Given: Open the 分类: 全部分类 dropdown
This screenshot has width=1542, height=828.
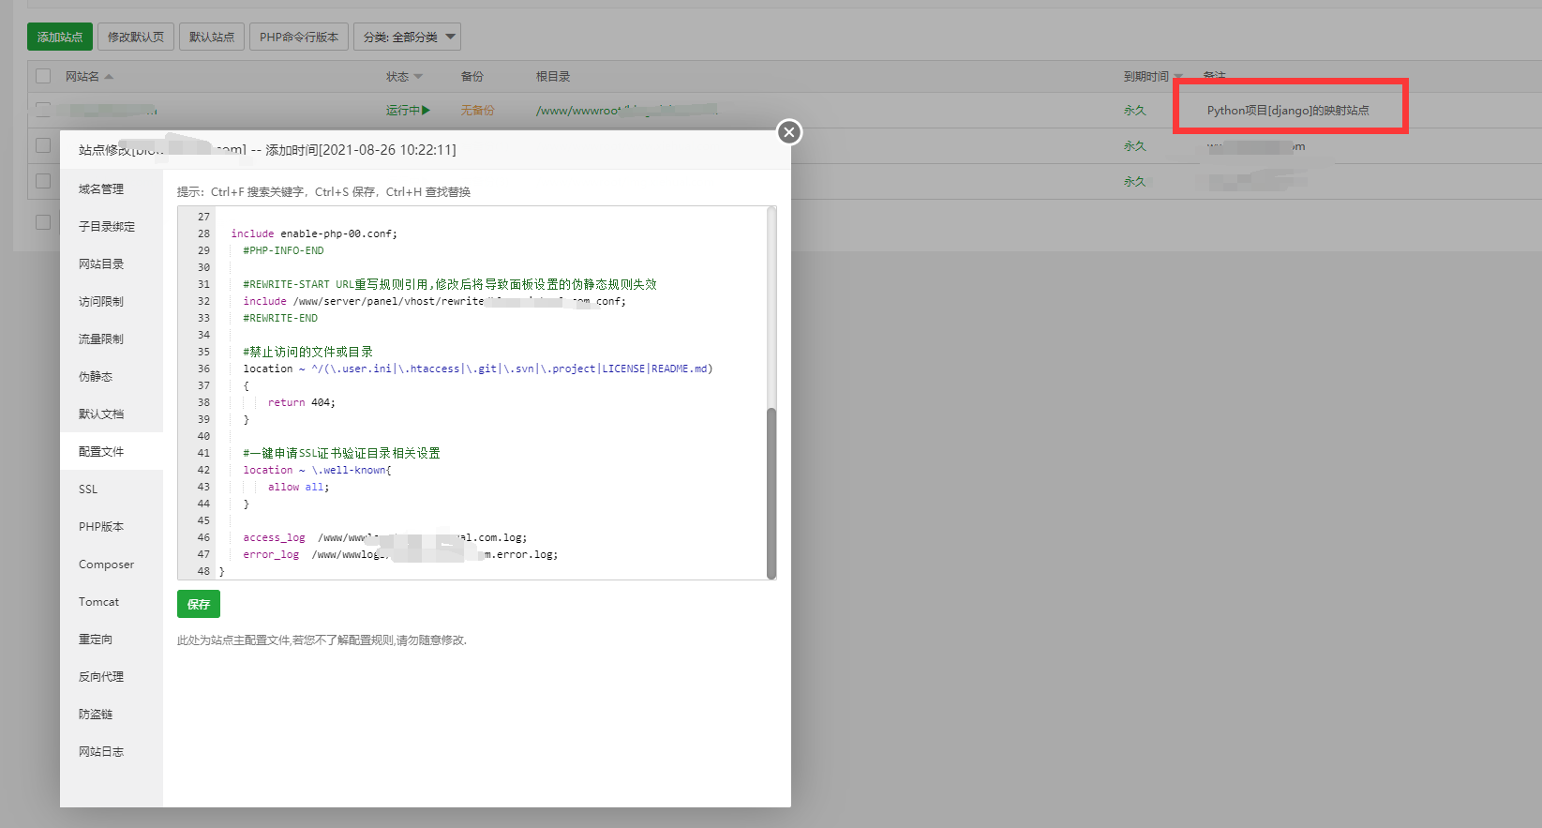Looking at the screenshot, I should click(x=407, y=37).
